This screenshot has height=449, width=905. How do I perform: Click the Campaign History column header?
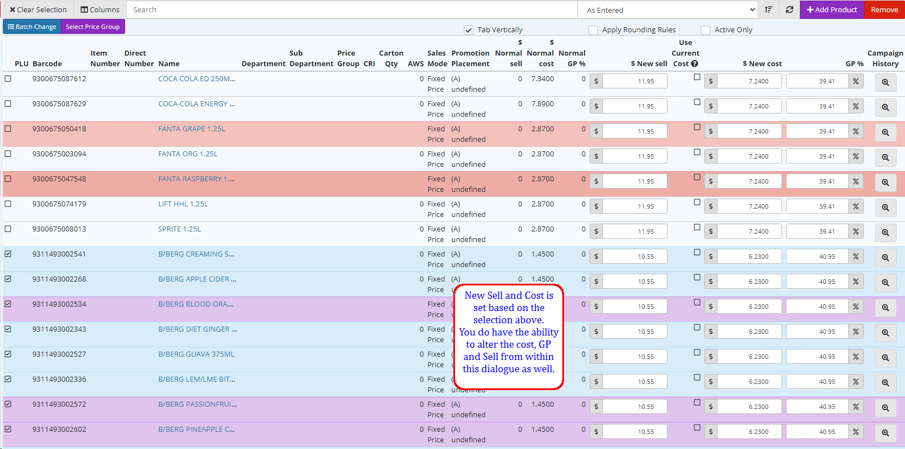(x=885, y=58)
